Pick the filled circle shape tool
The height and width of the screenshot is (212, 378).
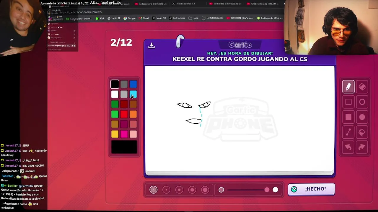point(362,117)
